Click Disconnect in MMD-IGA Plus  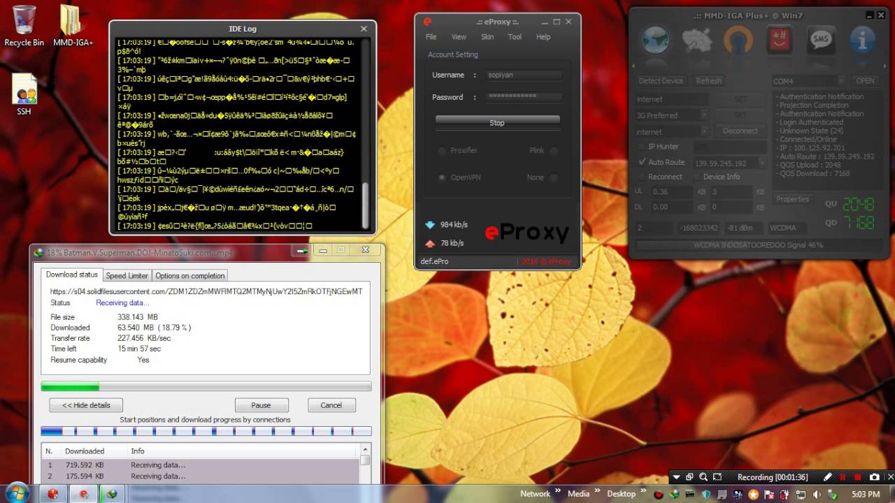click(x=740, y=131)
